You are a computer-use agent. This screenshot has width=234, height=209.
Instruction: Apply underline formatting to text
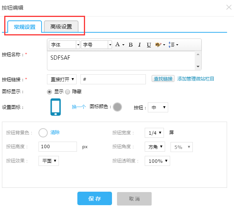[149, 45]
